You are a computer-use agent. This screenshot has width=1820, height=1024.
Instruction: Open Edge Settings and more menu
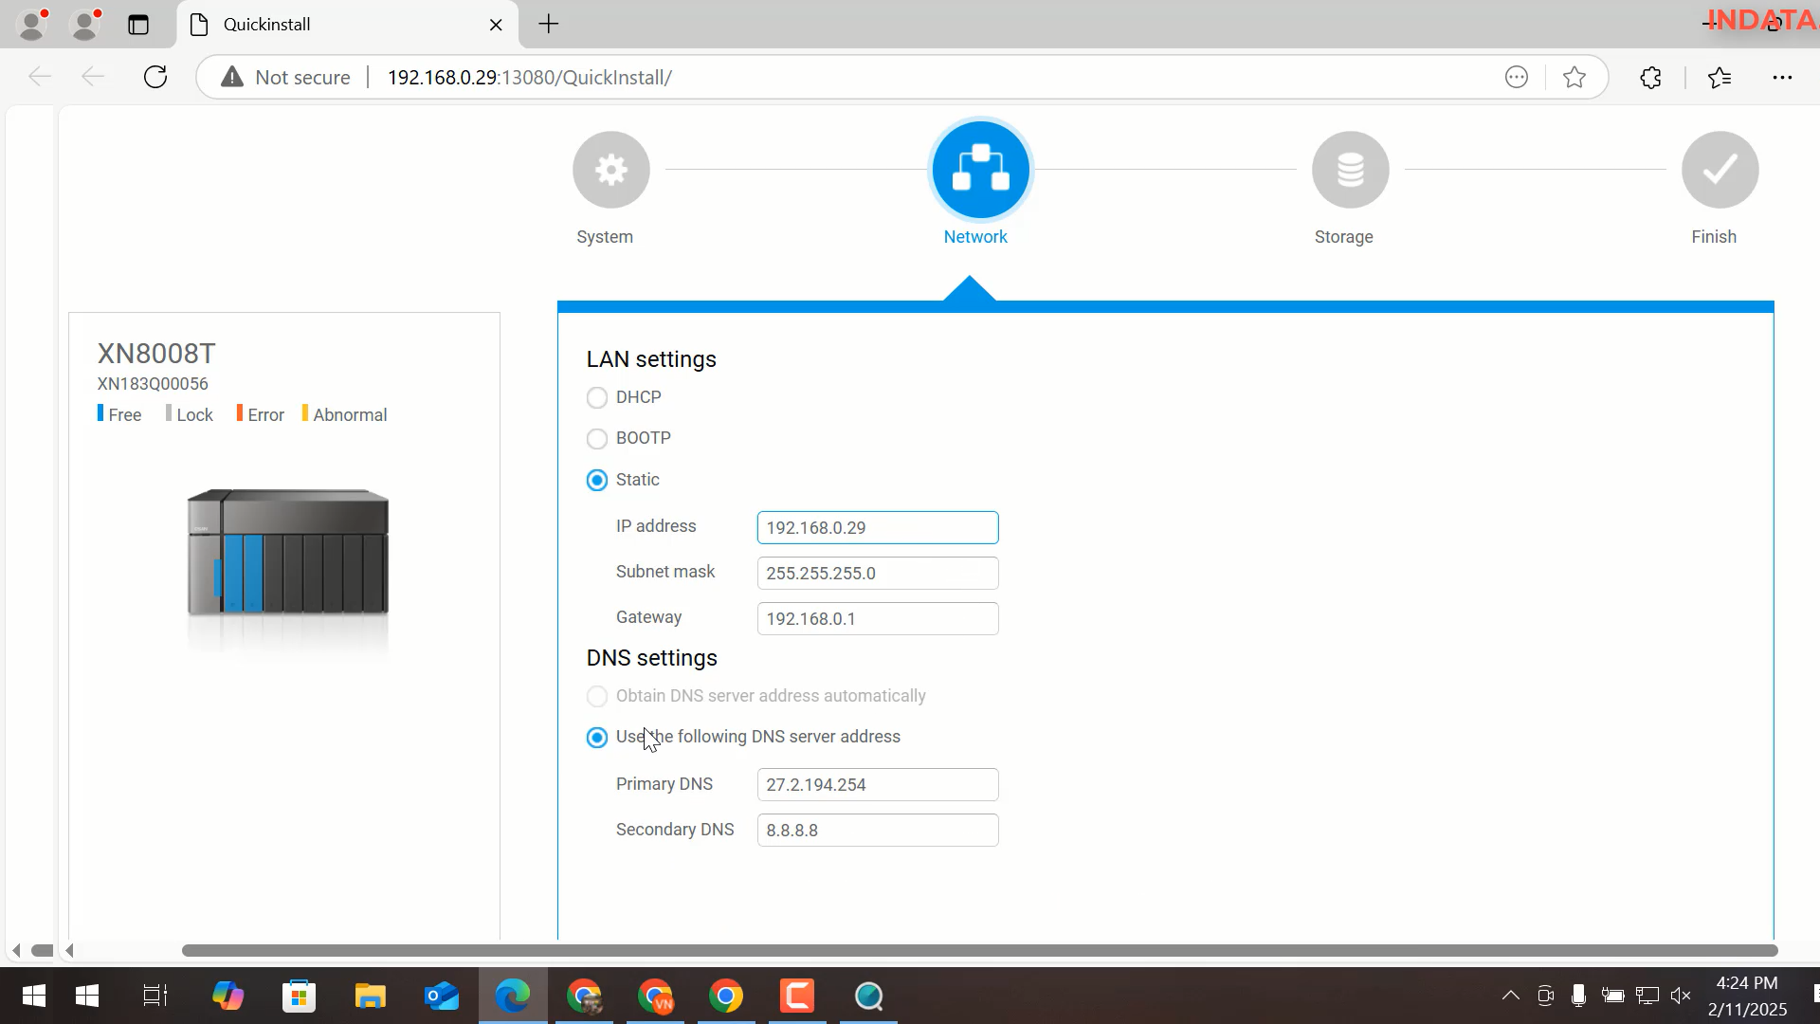point(1782,77)
